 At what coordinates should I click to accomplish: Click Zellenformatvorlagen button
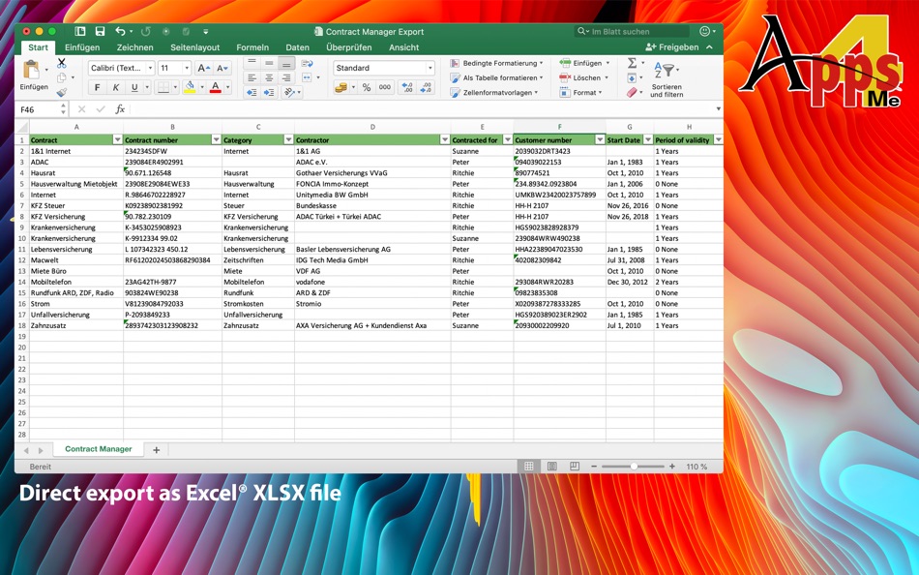click(x=494, y=93)
